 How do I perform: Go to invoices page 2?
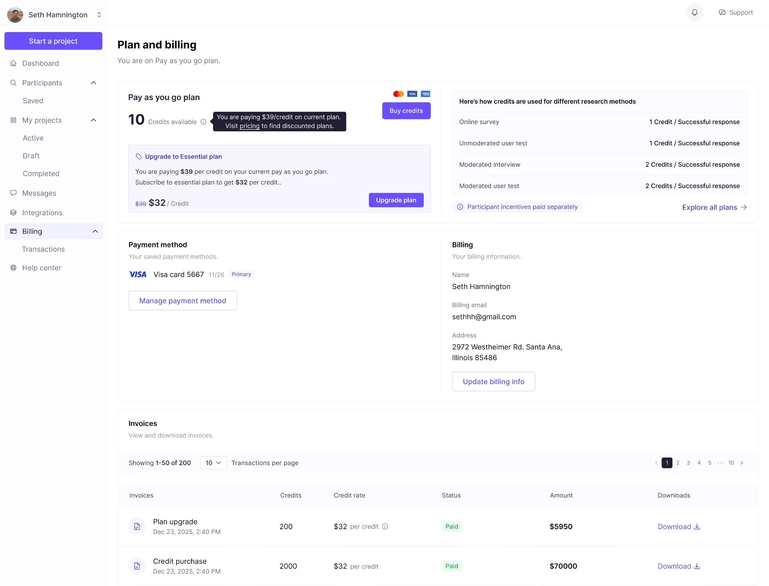point(678,463)
